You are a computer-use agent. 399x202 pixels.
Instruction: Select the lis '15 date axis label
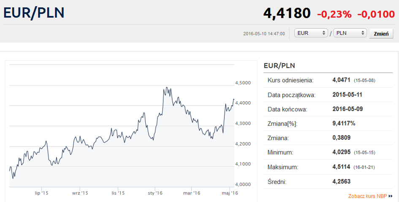coord(118,193)
